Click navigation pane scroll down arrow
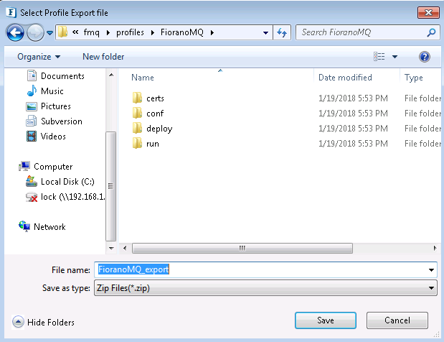Screen dimensions: 444x342 [x=111, y=249]
